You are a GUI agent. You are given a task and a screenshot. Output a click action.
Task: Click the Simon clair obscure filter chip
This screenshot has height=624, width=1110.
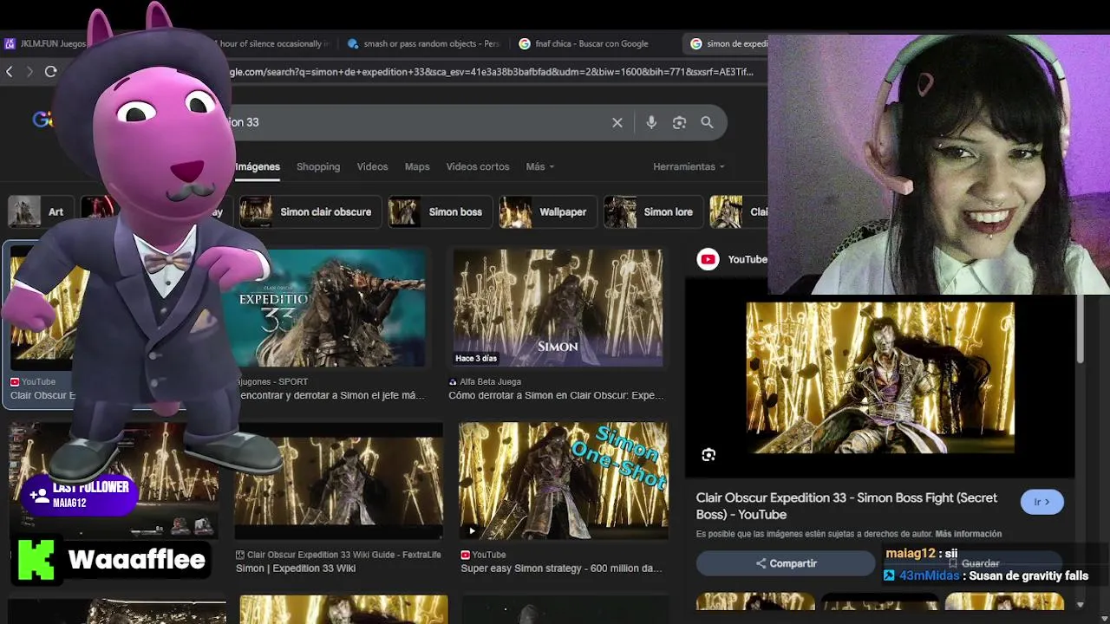[310, 212]
